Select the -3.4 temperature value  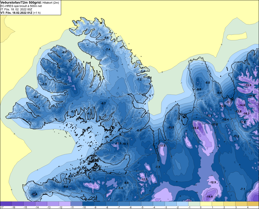(142, 71)
